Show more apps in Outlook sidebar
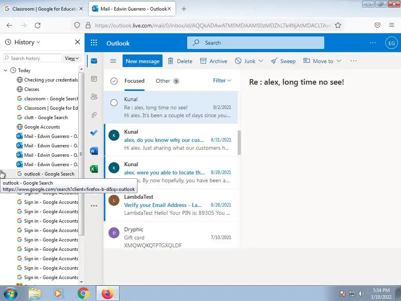This screenshot has width=401, height=301. [x=94, y=205]
